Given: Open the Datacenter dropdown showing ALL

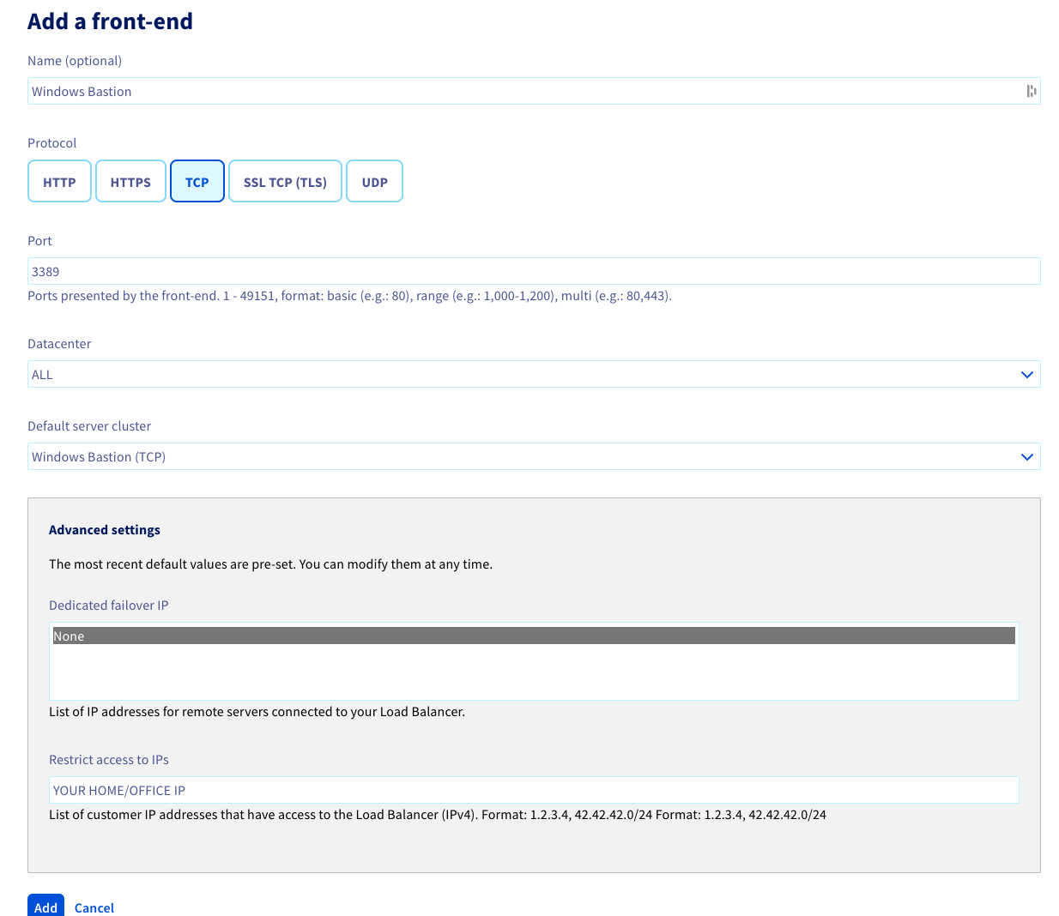Looking at the screenshot, I should [534, 374].
